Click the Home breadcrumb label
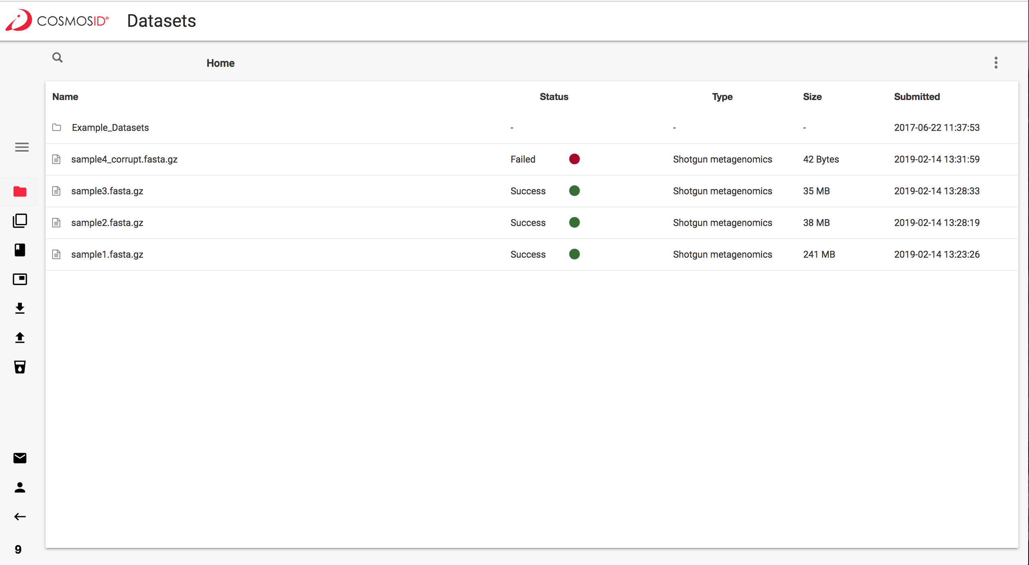This screenshot has width=1029, height=565. pos(220,63)
